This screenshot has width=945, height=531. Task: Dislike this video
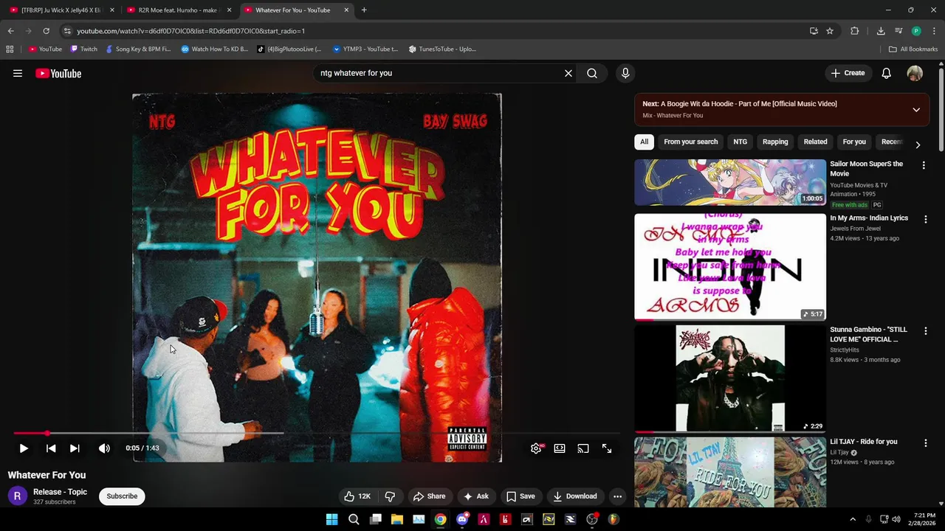(390, 496)
